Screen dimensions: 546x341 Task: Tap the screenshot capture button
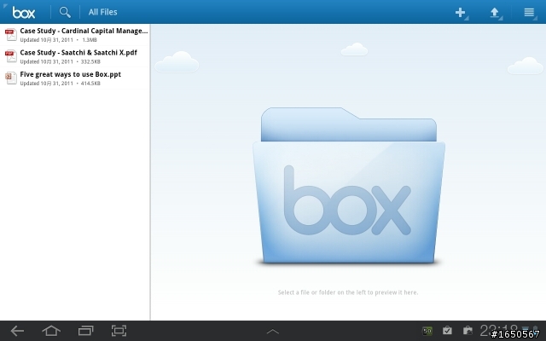119,331
